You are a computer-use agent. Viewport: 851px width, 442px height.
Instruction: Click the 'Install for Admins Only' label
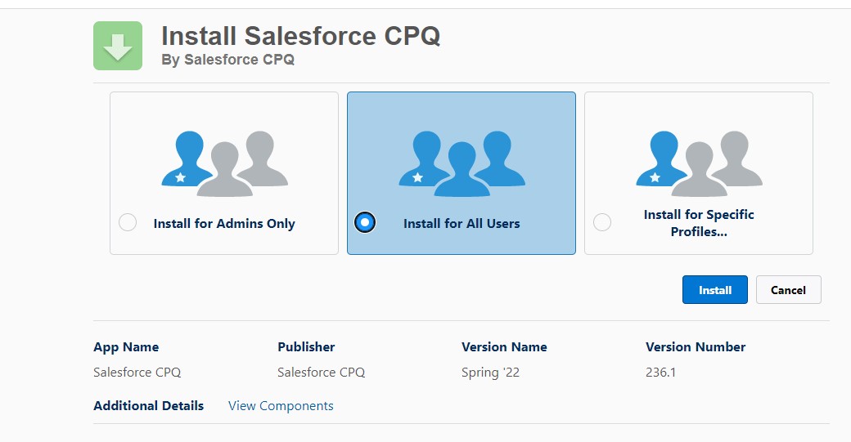point(224,224)
